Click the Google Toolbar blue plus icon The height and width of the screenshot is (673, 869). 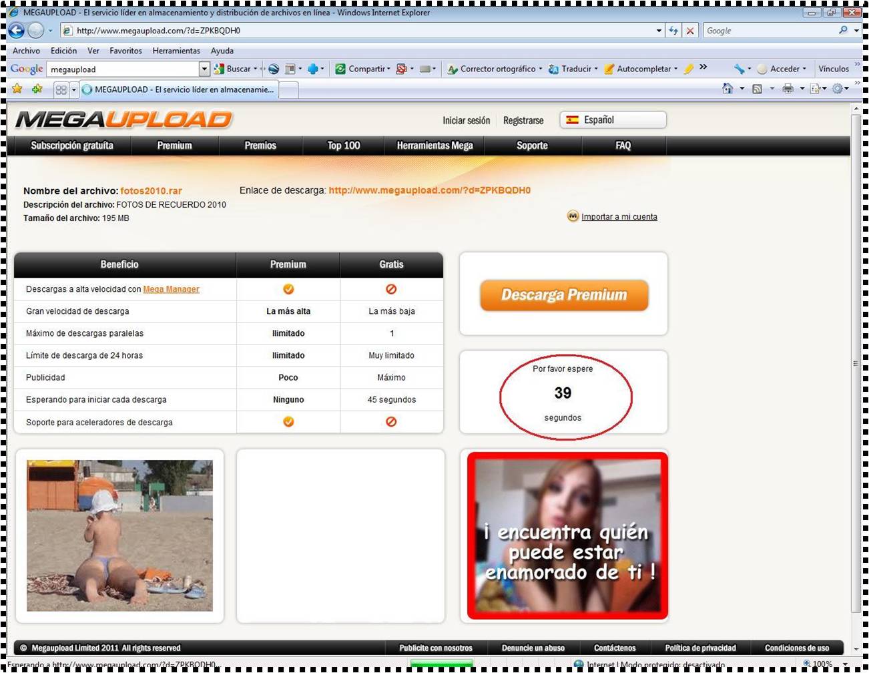click(x=312, y=69)
